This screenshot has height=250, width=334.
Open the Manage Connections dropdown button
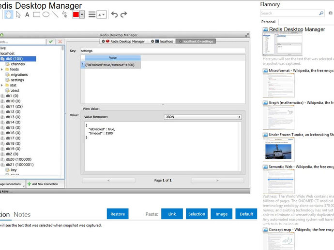click(x=12, y=184)
